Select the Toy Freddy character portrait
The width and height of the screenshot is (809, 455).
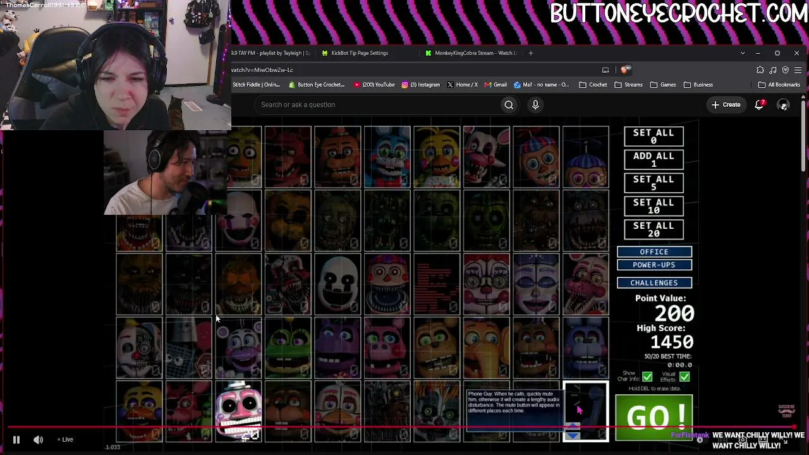(x=338, y=157)
